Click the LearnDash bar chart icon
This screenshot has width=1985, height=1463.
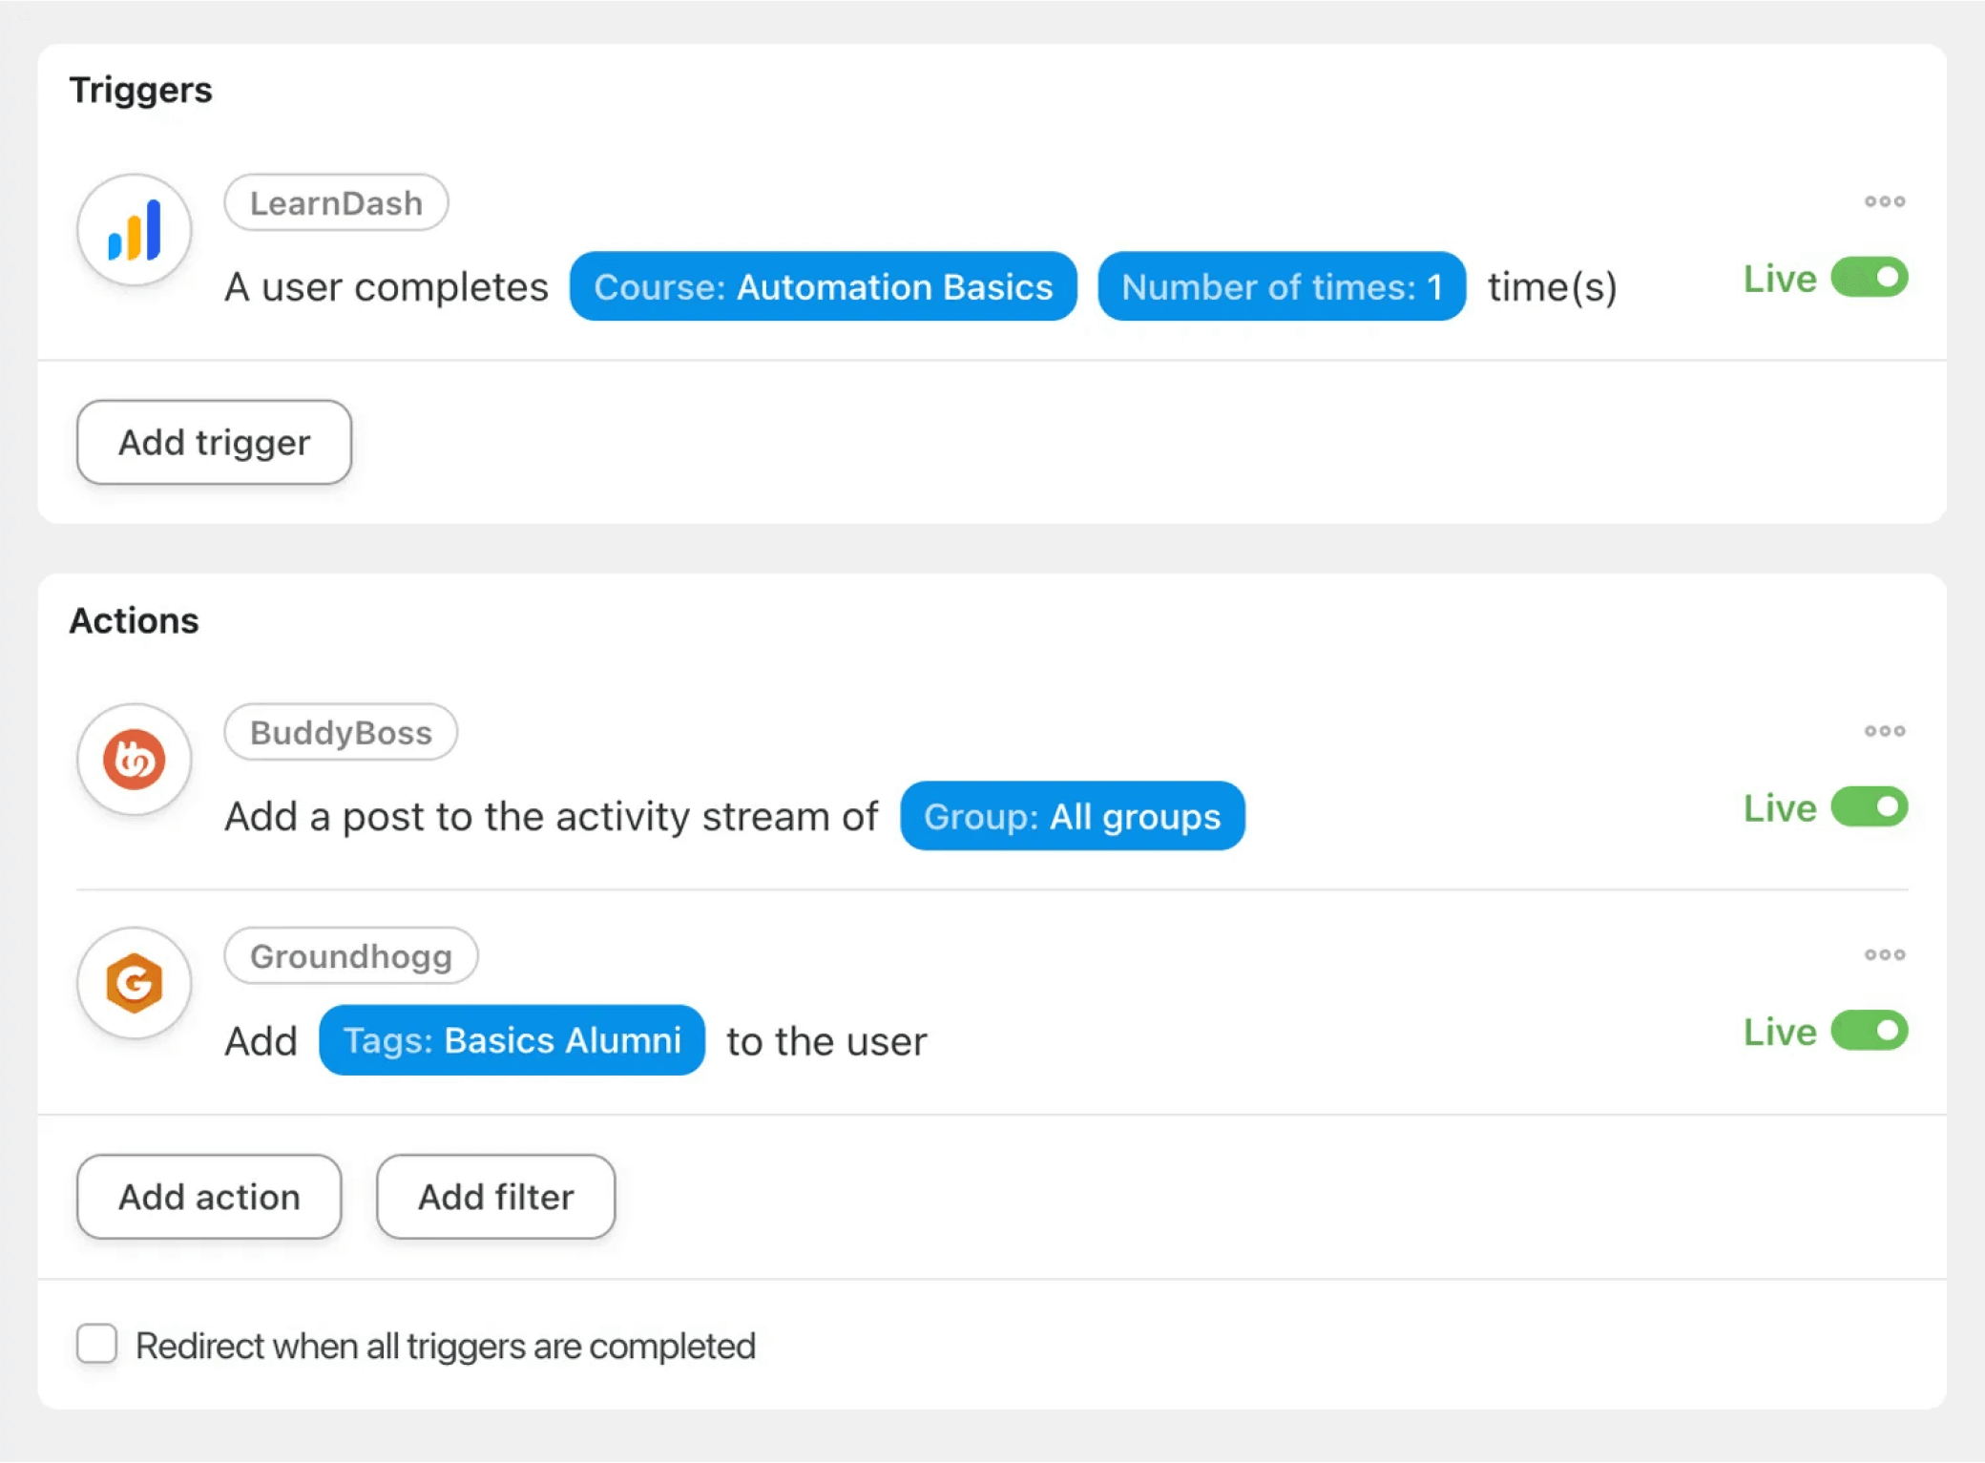tap(135, 230)
